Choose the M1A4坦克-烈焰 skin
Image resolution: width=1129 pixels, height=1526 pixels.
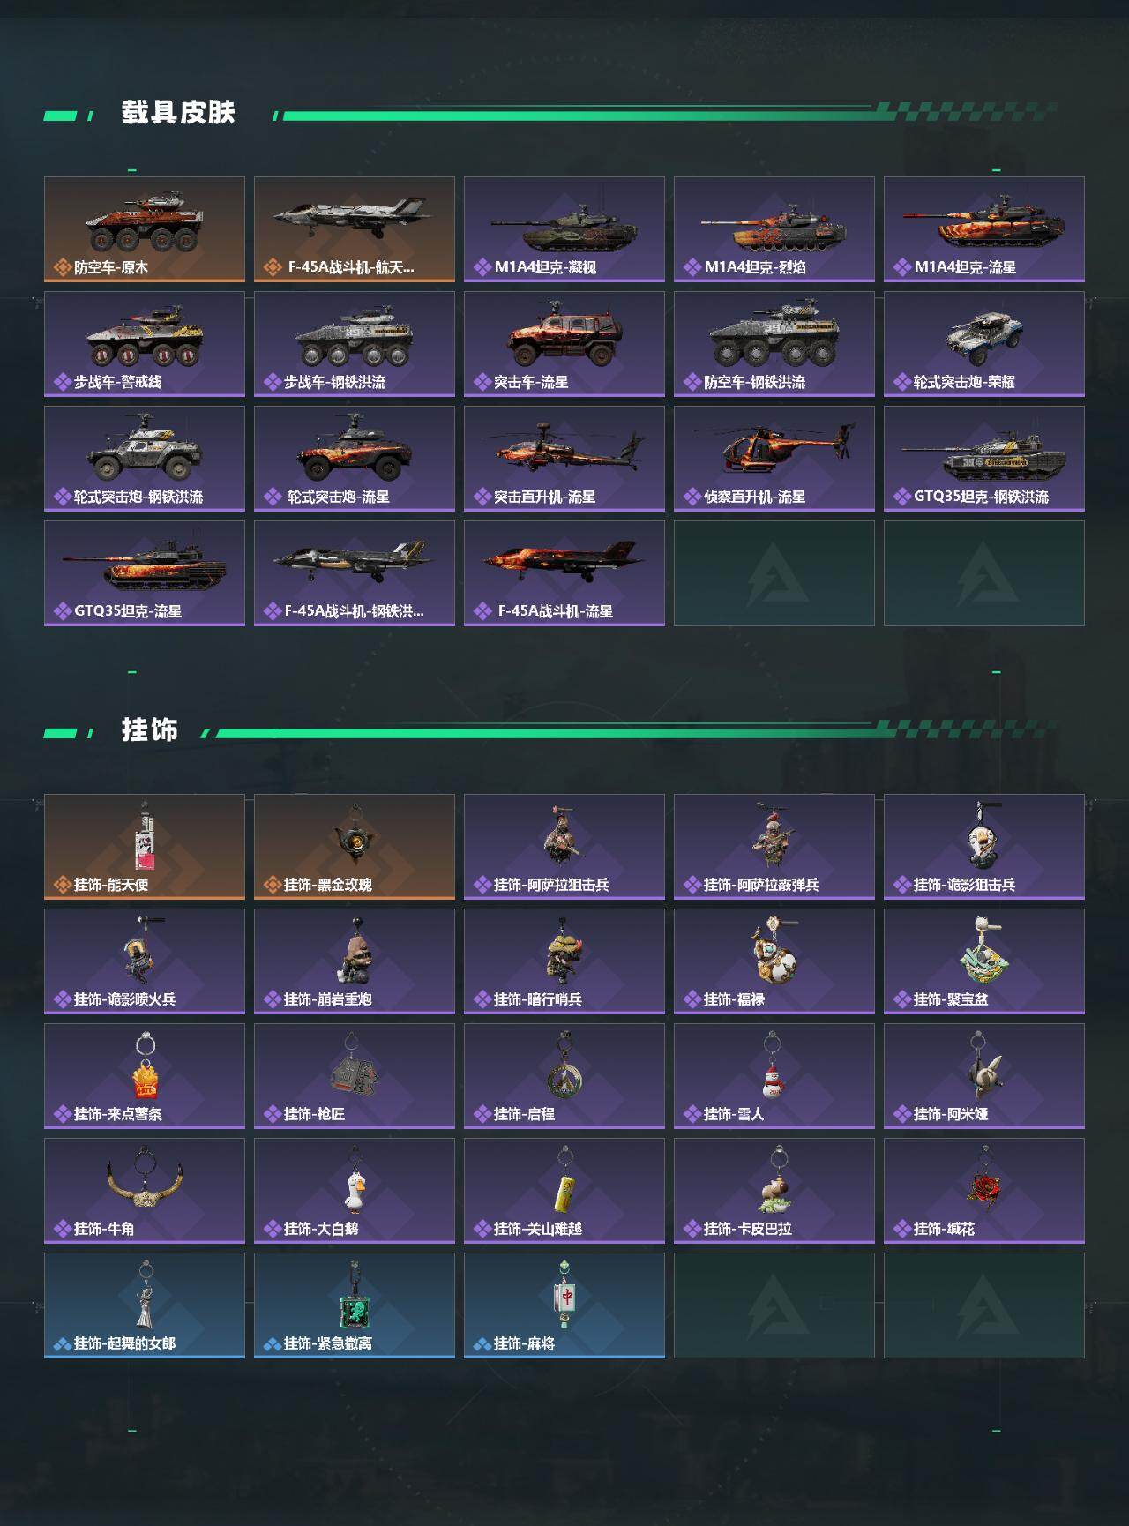point(774,229)
